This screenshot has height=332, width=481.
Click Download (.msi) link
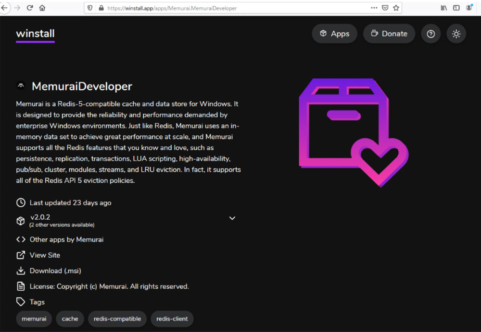55,271
